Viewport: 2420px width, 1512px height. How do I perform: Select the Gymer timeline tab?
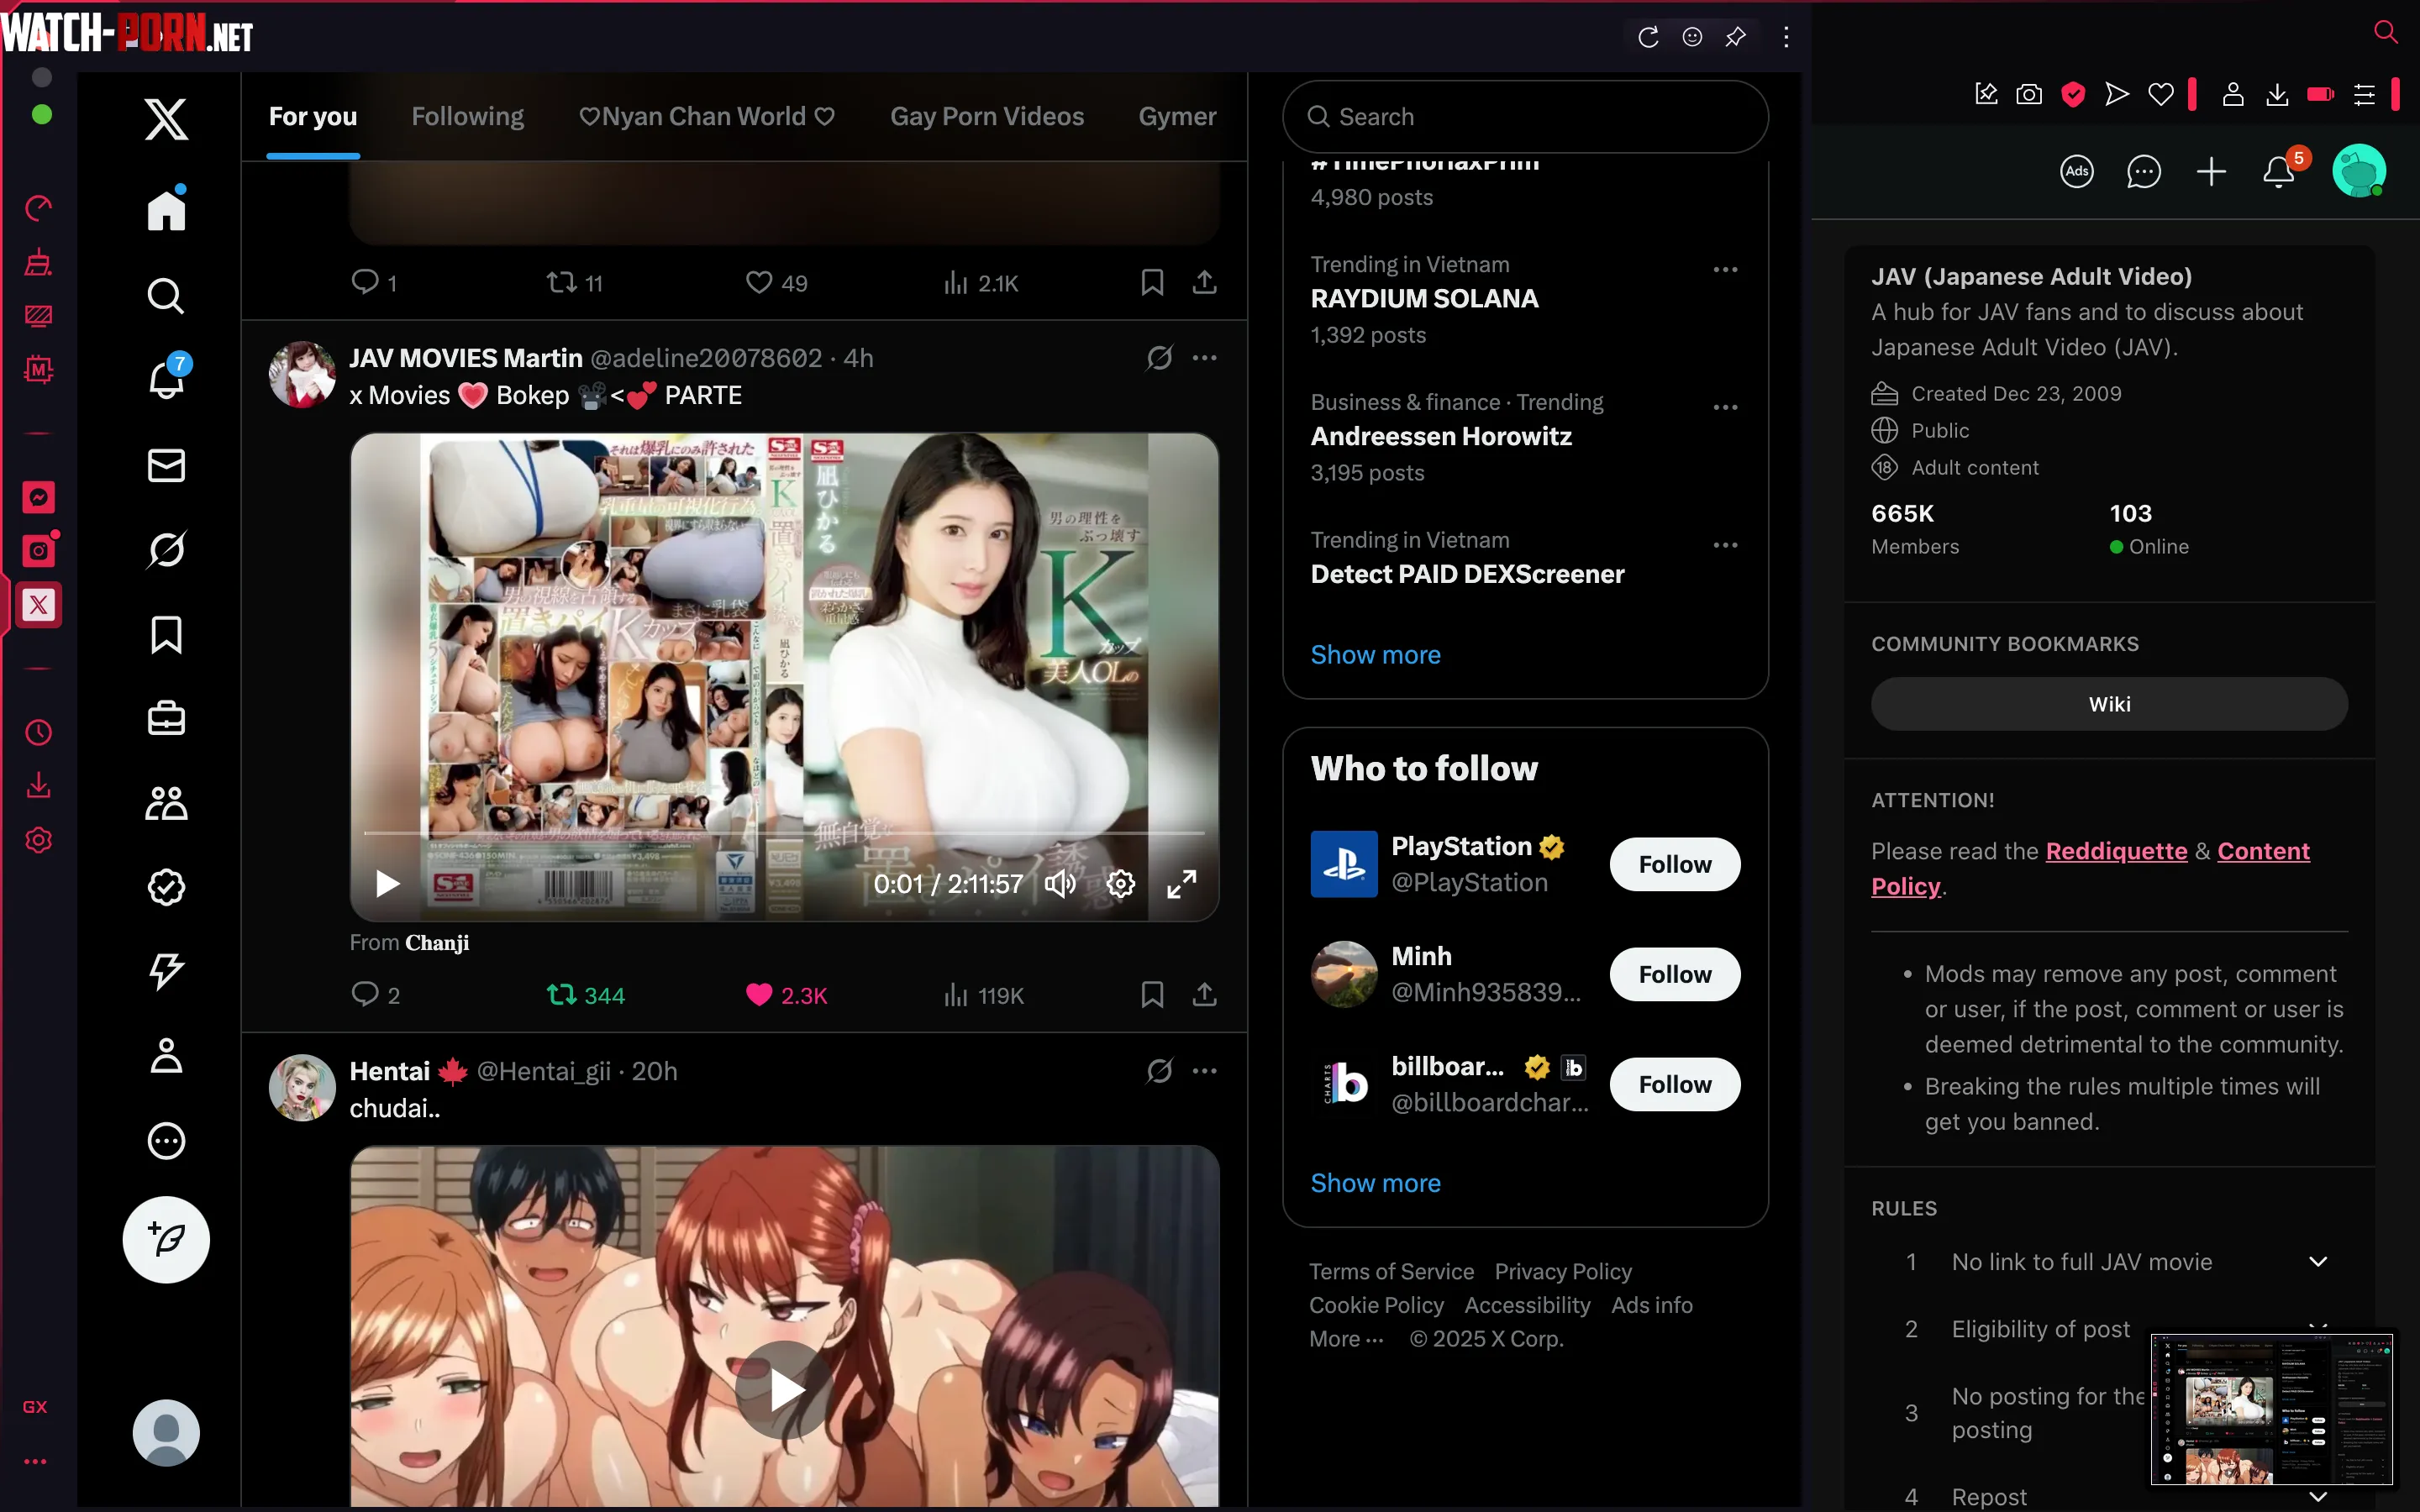tap(1177, 117)
